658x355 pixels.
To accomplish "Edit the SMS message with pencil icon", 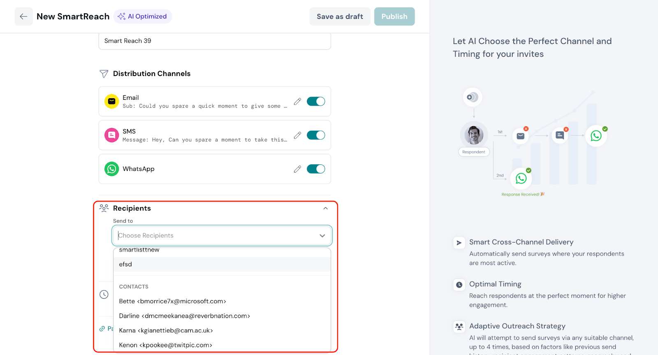I will (297, 135).
